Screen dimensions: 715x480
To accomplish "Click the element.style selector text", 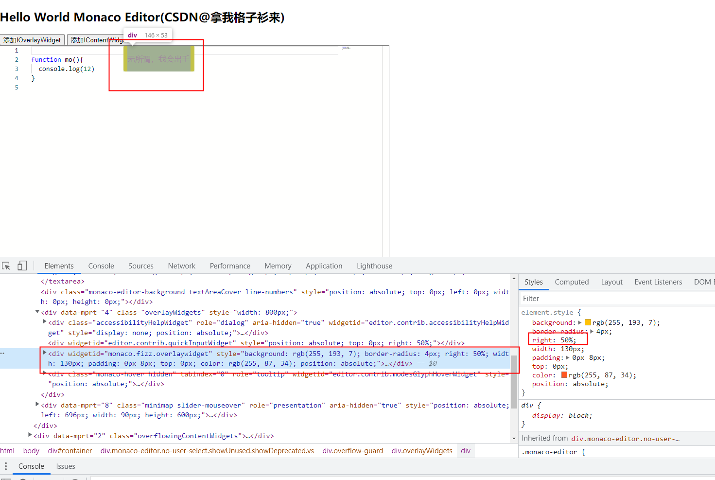I will pyautogui.click(x=547, y=312).
